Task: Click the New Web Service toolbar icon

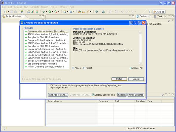Action: click(x=71, y=12)
